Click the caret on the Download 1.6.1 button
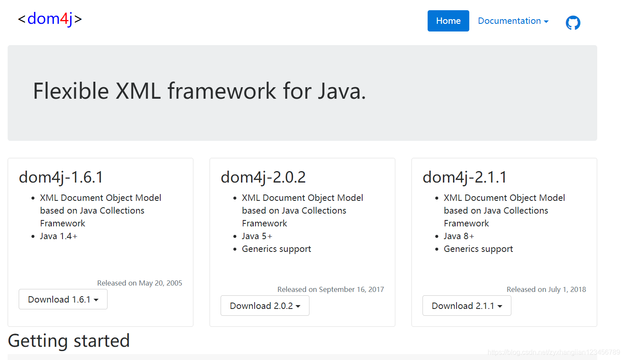Image resolution: width=624 pixels, height=360 pixels. tap(96, 300)
